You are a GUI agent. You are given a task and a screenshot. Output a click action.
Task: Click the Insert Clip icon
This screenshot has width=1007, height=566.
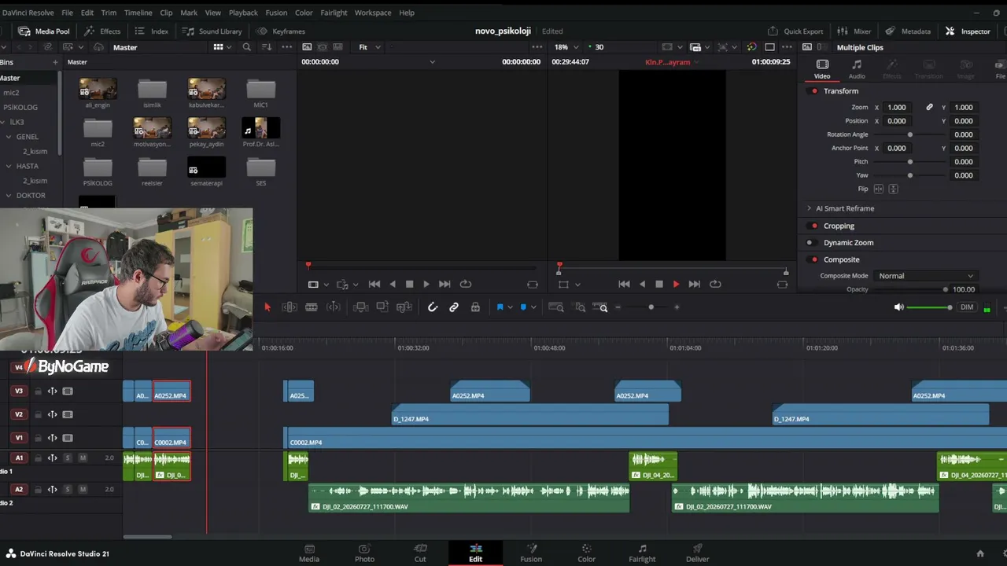361,307
